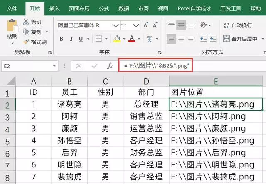Select row 8 header

coord(7,177)
